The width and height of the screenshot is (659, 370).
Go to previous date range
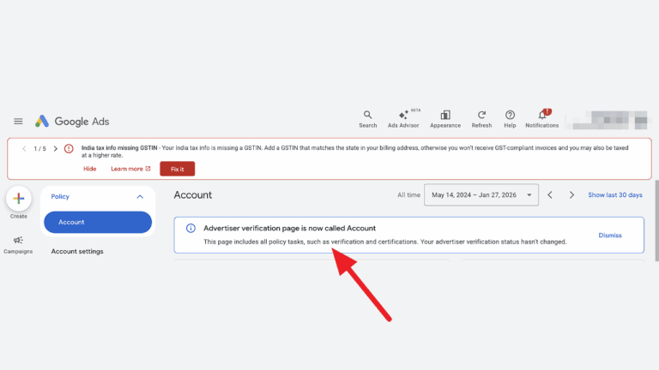[x=550, y=195]
